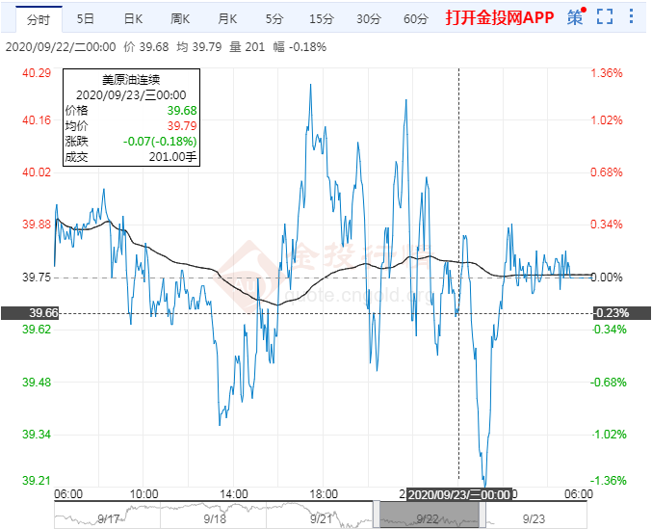Click the 打开金投网APP link
652x529 pixels.
[x=498, y=18]
